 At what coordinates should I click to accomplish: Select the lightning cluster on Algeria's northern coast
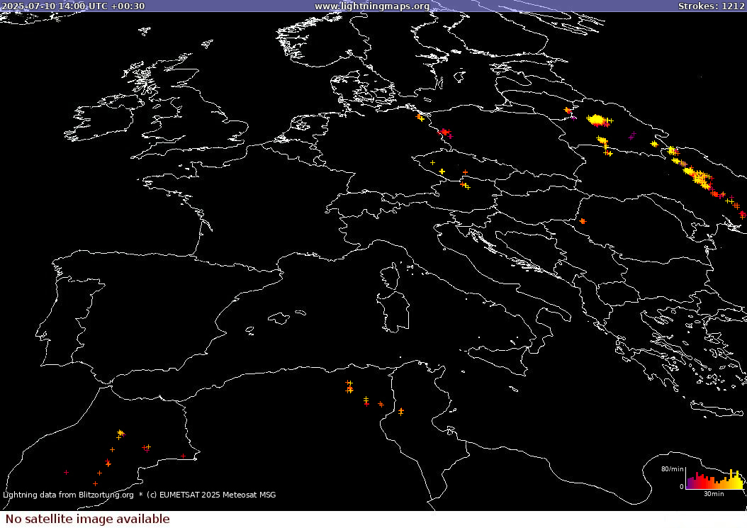click(x=349, y=387)
